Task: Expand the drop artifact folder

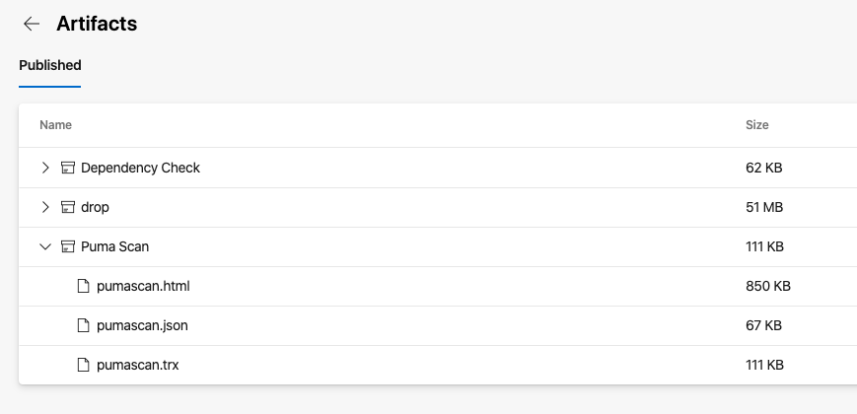Action: coord(44,207)
